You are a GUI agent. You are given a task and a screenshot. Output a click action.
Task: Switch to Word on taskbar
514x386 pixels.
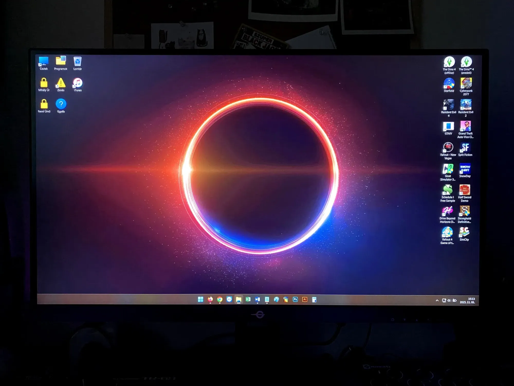click(258, 299)
